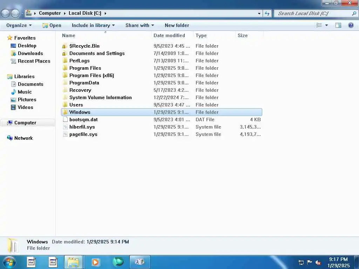Select Pictures library
Viewport: 359px width, 269px height.
tap(27, 99)
